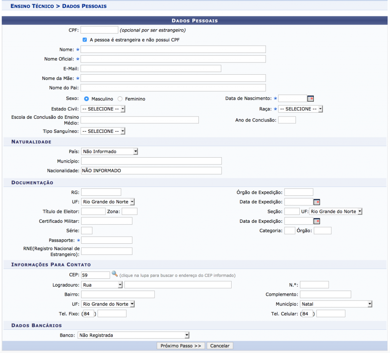Expand the Estado Civil dropdown

click(103, 109)
